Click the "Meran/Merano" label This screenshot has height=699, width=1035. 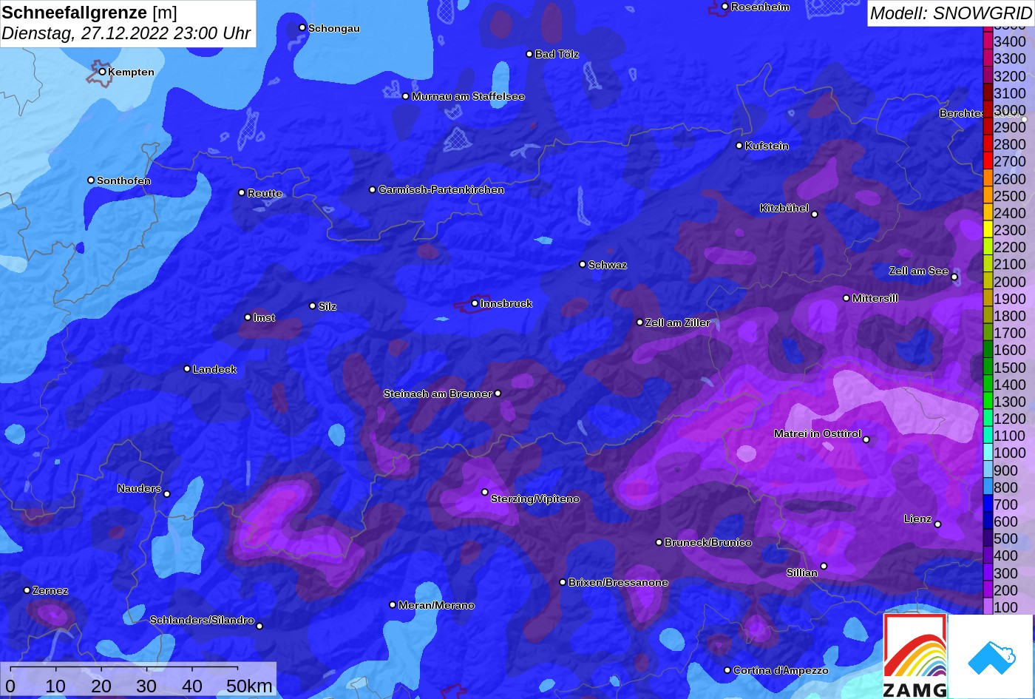coord(436,605)
